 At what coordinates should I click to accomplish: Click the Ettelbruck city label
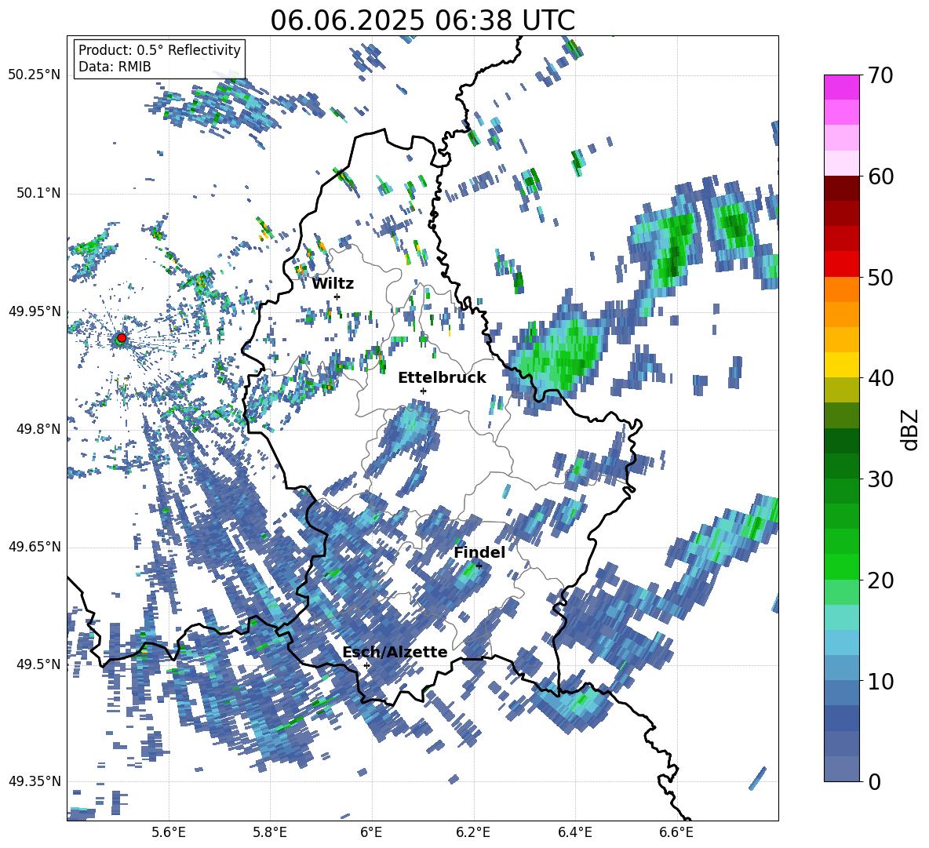click(442, 378)
